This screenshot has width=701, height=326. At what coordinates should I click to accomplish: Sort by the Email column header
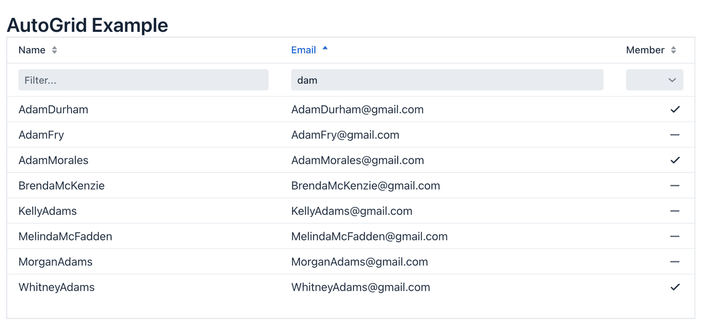(303, 50)
